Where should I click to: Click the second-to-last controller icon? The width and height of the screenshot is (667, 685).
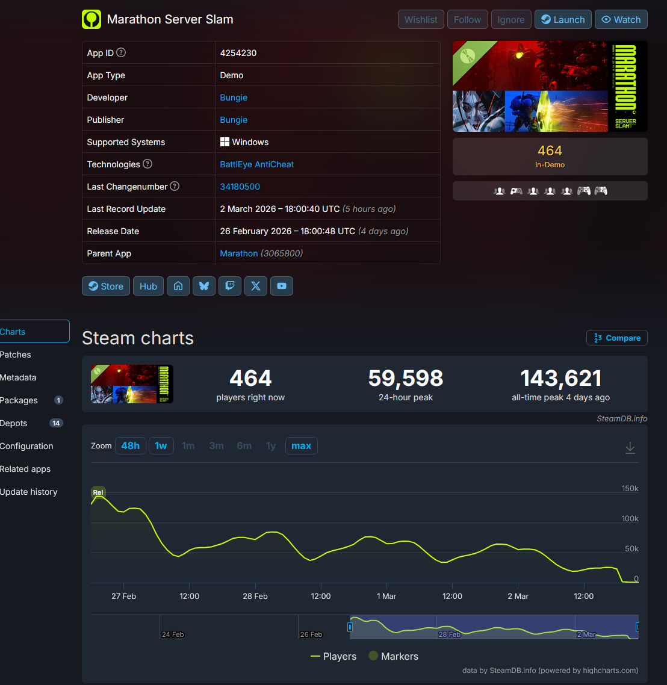[x=583, y=191]
